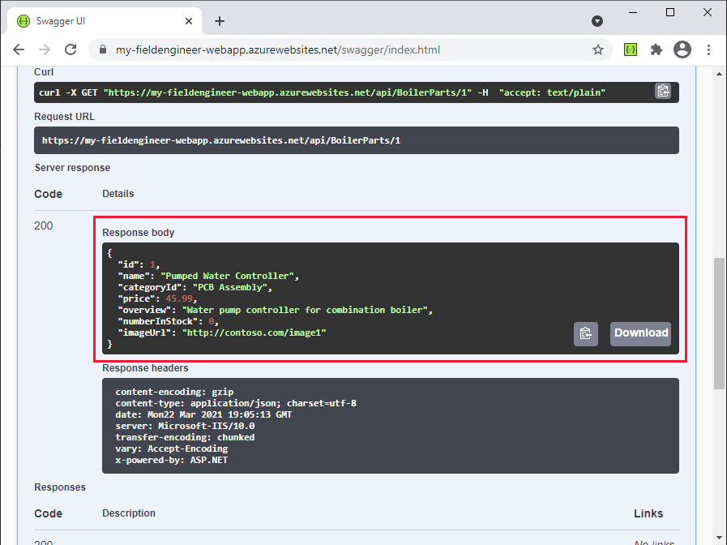Screen dimensions: 727x545
Task: Click the 200 server response code
Action: [x=44, y=226]
